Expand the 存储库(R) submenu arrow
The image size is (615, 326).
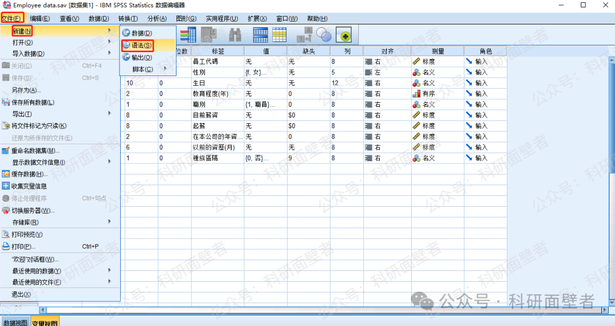109,221
